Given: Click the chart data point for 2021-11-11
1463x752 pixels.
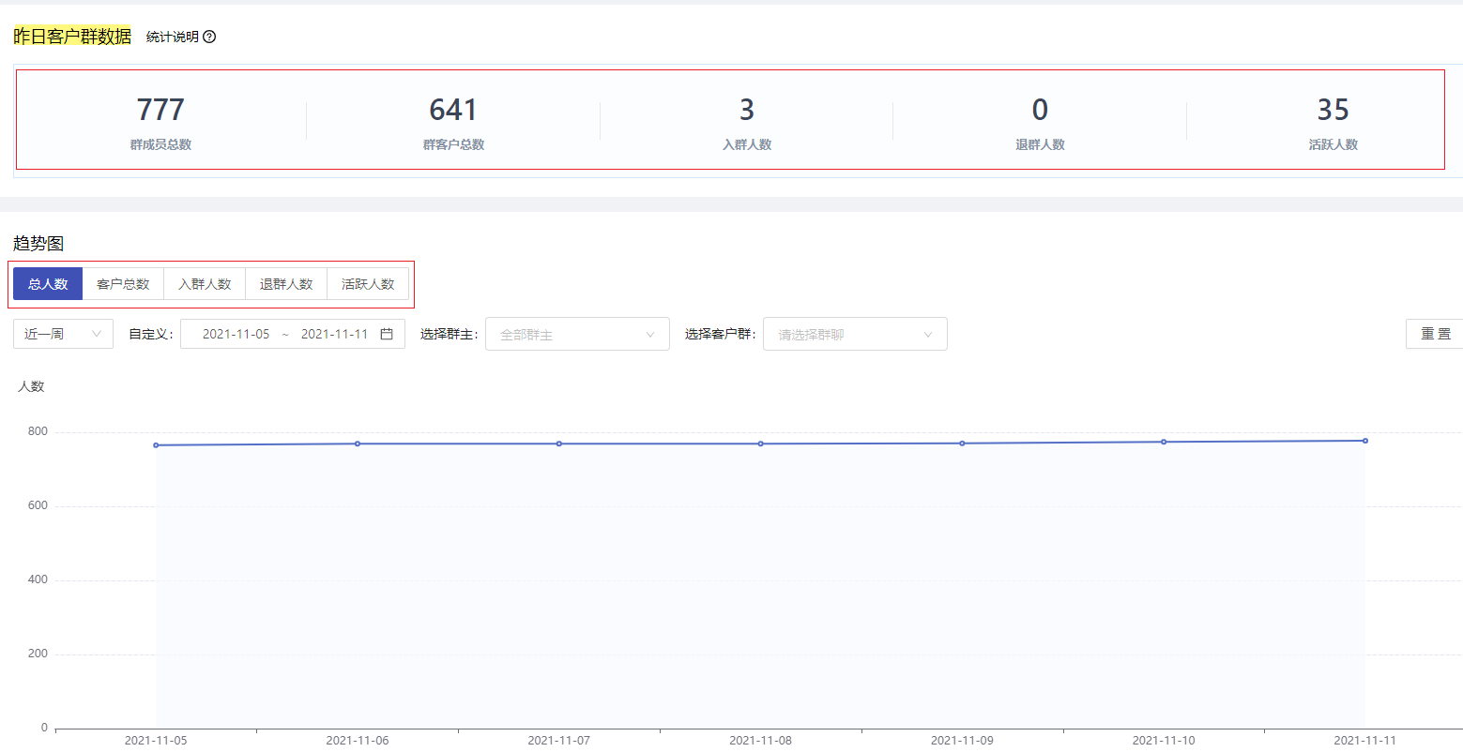Looking at the screenshot, I should pos(1365,441).
